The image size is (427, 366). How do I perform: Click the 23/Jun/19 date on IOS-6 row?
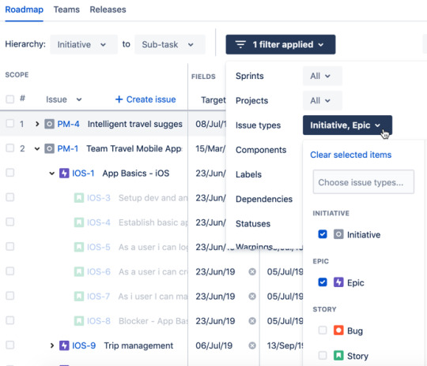(215, 271)
